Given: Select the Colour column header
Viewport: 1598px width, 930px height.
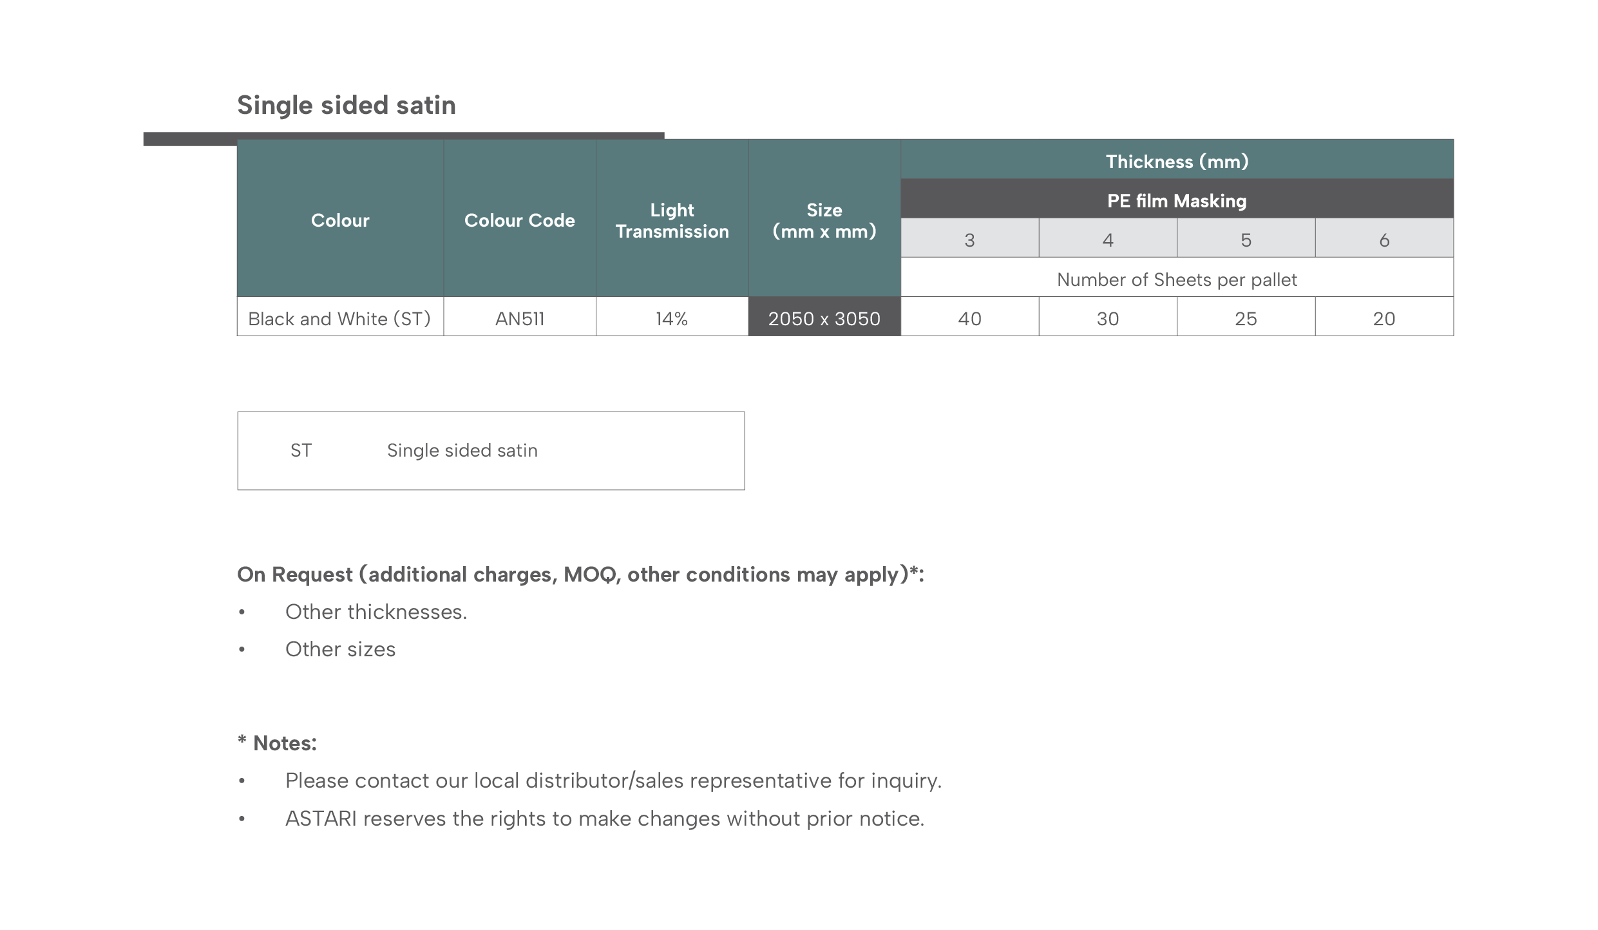Looking at the screenshot, I should (x=340, y=218).
